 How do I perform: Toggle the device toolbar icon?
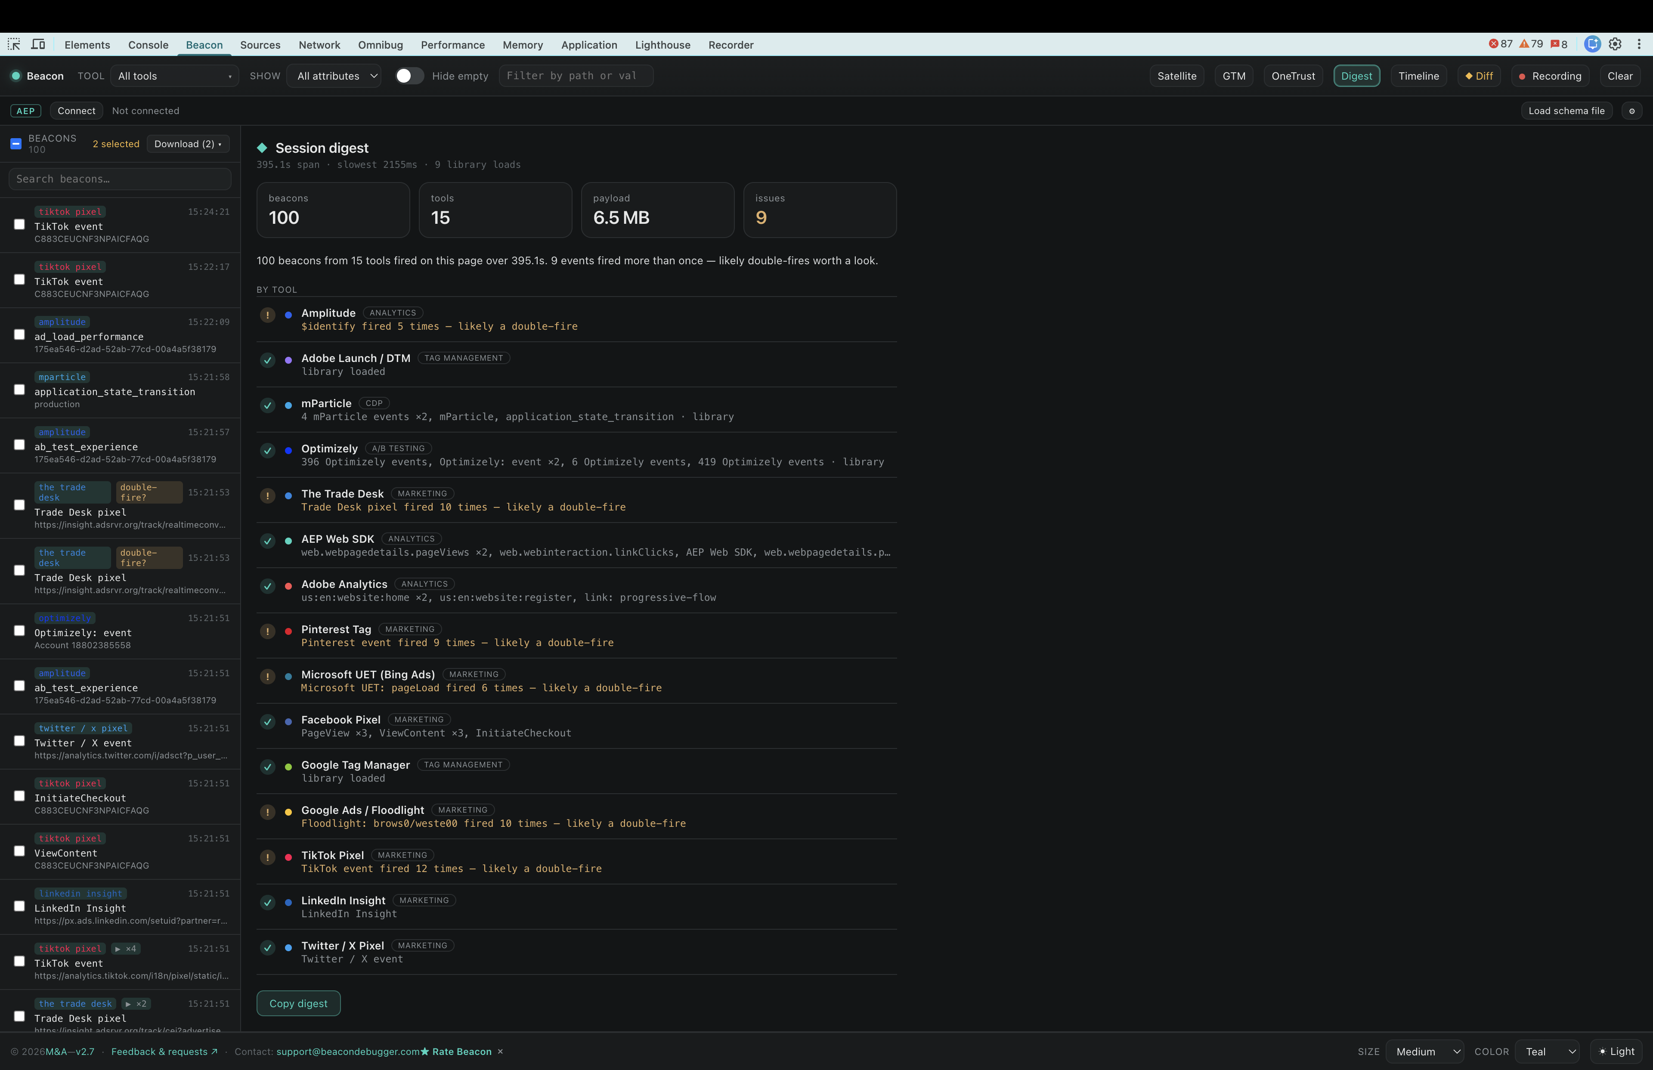click(x=38, y=44)
